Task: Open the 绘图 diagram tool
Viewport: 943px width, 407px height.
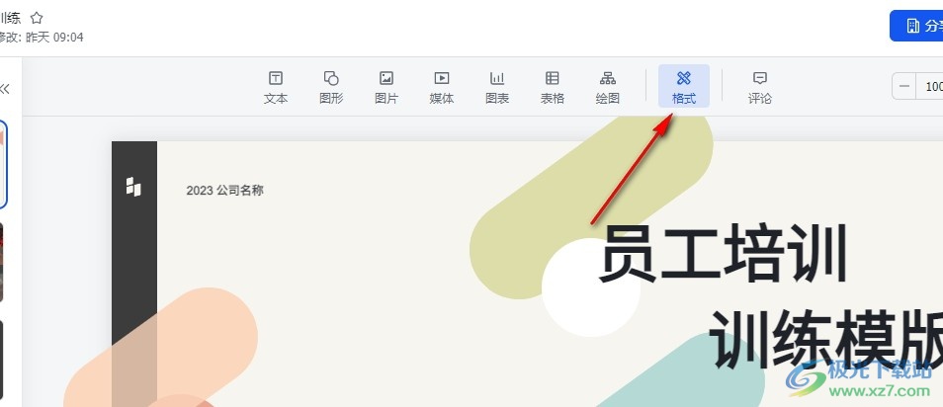Action: click(x=608, y=87)
